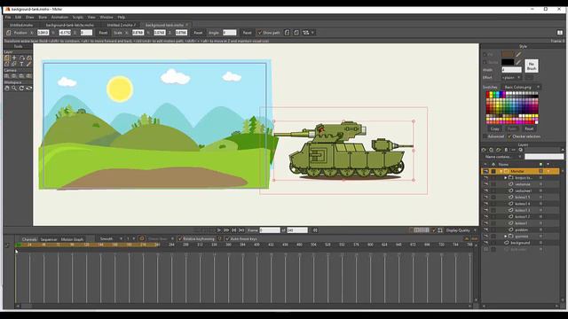This screenshot has width=568, height=319.
Task: Open the Effect dropdown in Style panel
Action: click(x=511, y=78)
